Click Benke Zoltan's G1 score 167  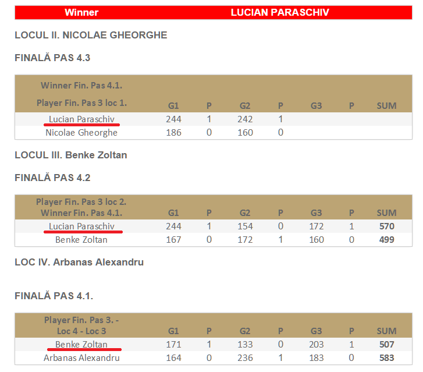click(173, 240)
